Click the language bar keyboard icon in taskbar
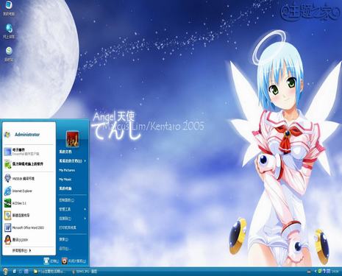 (309, 272)
